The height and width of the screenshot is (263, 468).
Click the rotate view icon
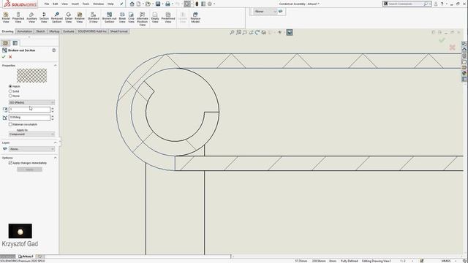(257, 32)
